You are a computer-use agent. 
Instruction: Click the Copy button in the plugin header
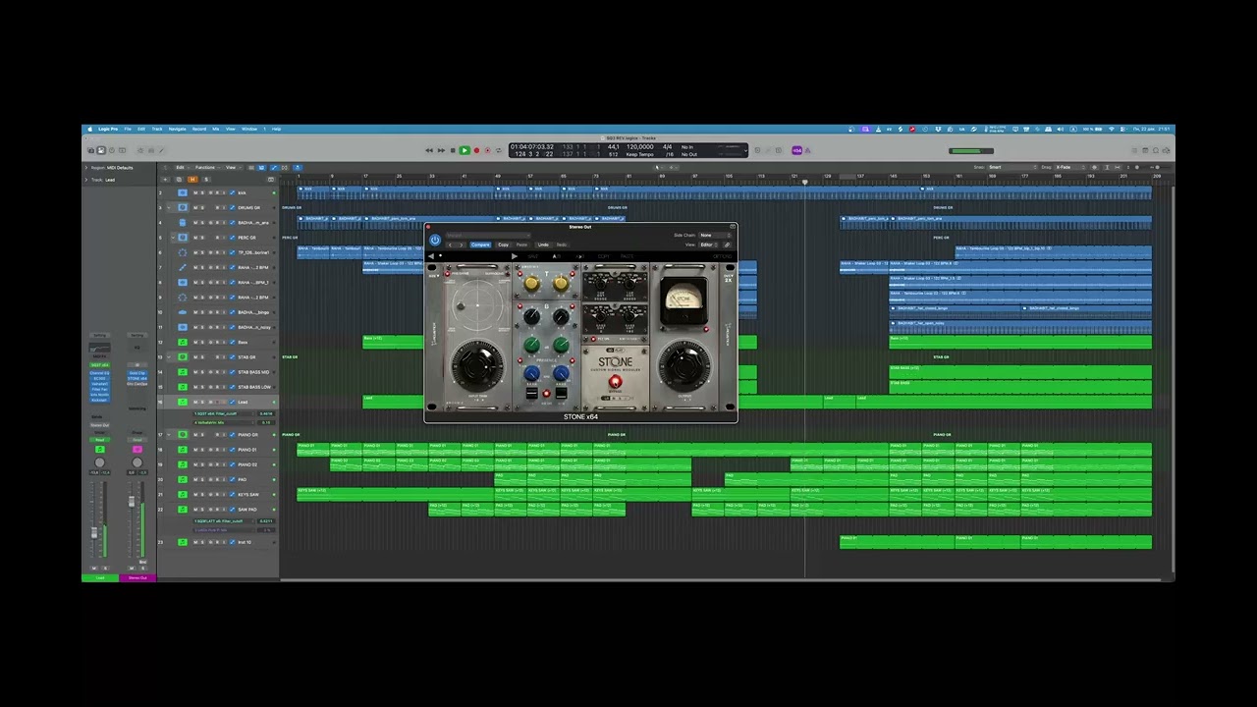(x=503, y=245)
